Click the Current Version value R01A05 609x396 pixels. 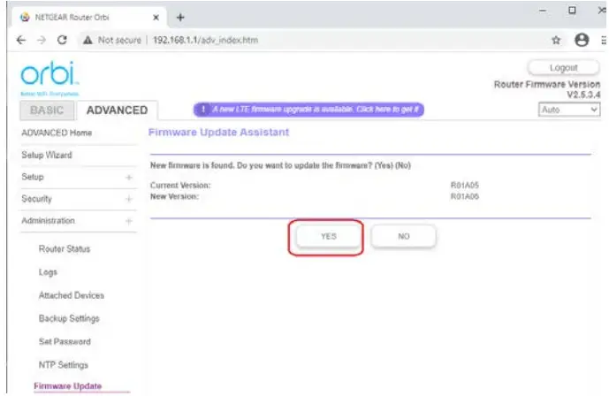coord(465,186)
